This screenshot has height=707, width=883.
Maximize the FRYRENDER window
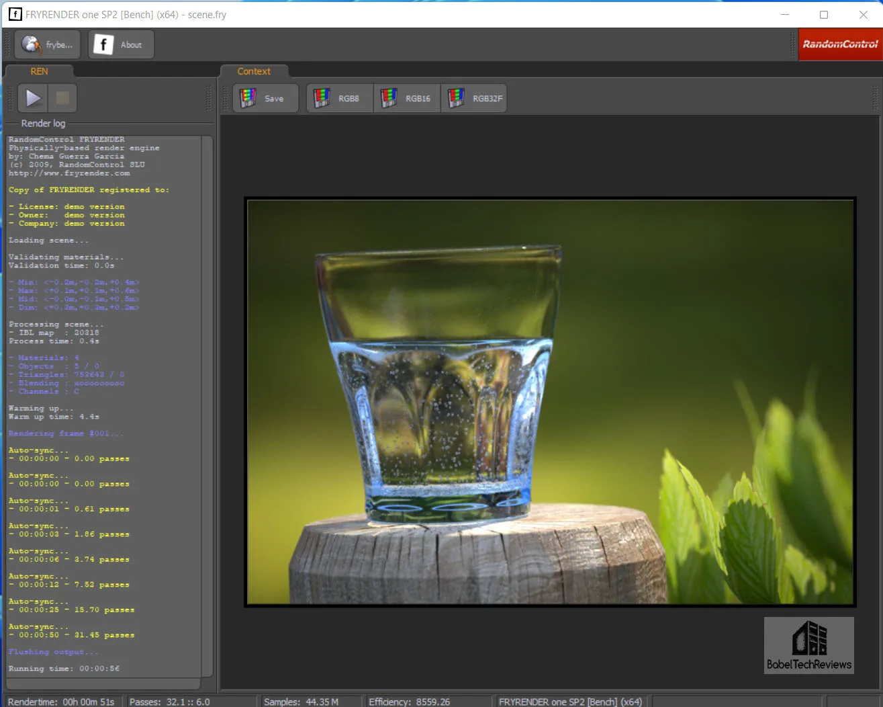[x=824, y=14]
